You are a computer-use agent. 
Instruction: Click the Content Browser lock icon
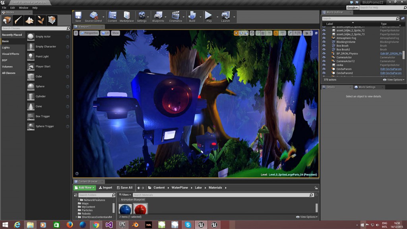316,188
